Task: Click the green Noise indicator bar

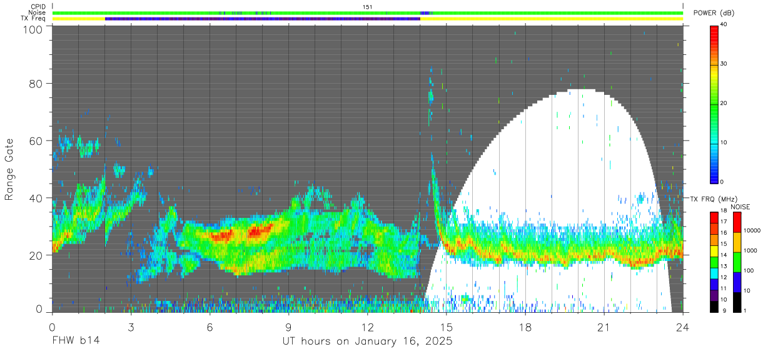Action: 368,12
